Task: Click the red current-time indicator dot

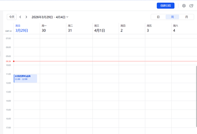Action: click(x=14, y=61)
